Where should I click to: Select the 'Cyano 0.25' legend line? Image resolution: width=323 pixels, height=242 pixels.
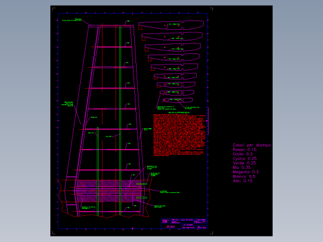tap(245, 159)
